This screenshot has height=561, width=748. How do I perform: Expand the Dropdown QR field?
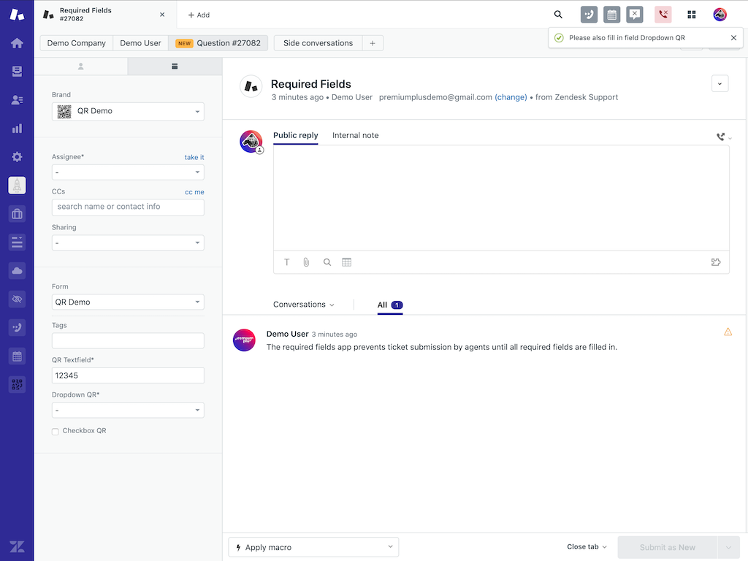click(128, 411)
